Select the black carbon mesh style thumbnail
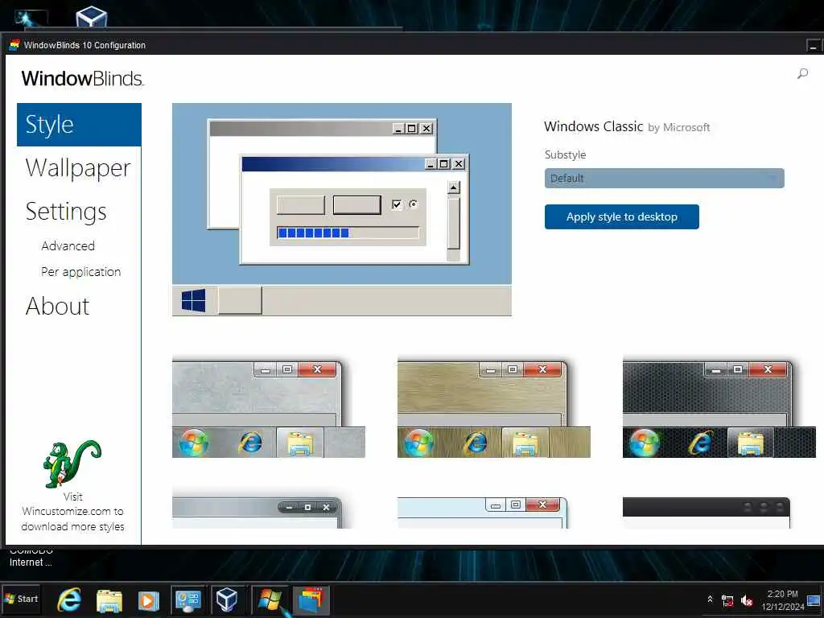The width and height of the screenshot is (824, 618). tap(719, 408)
